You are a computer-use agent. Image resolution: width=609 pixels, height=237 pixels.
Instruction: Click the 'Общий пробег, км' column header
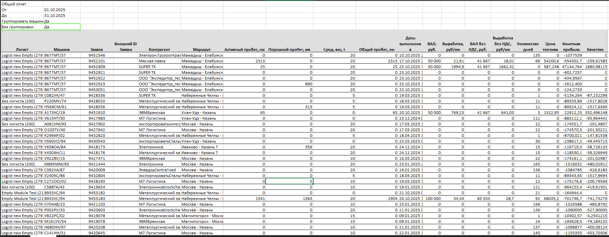click(377, 50)
